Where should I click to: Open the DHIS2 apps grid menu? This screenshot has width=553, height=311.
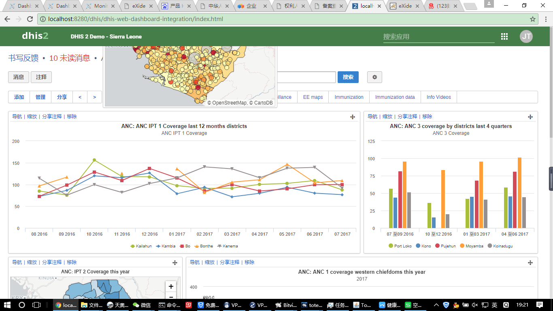click(504, 36)
